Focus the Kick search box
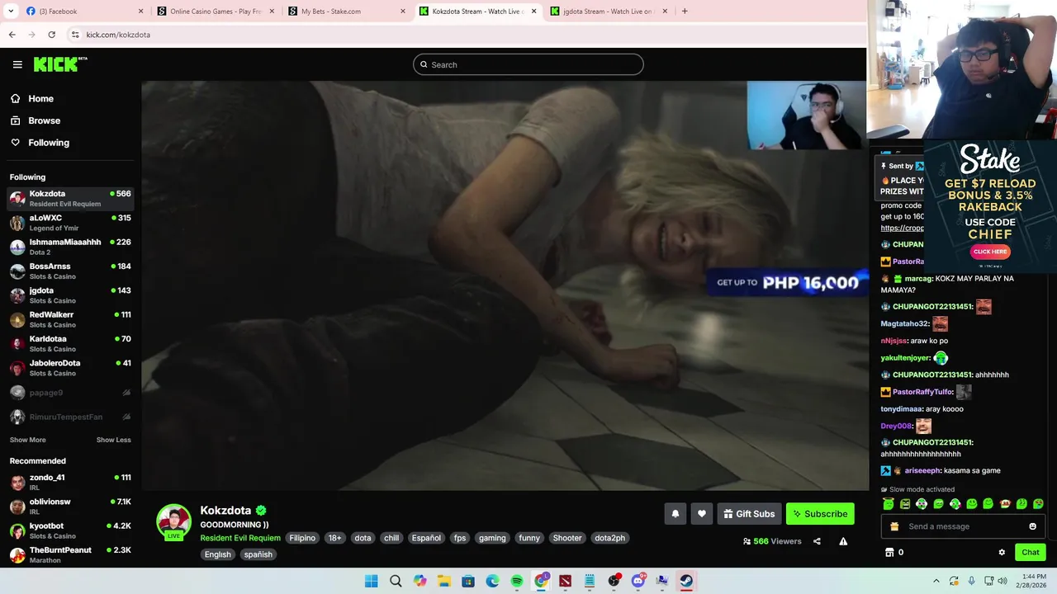Viewport: 1057px width, 594px height. pos(528,64)
